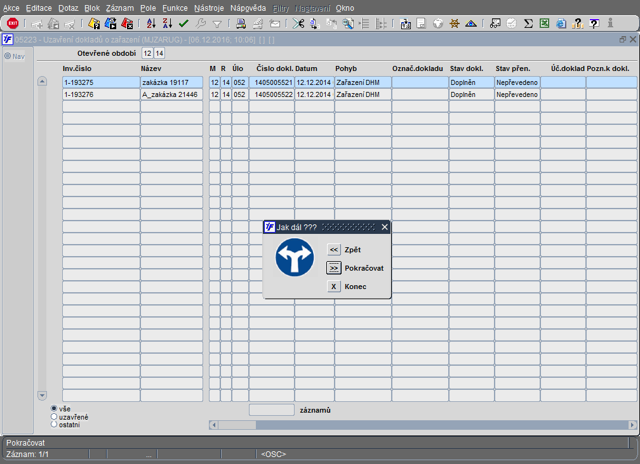The image size is (640, 464).
Task: Toggle the Nav radio indicator
Action: click(x=8, y=56)
